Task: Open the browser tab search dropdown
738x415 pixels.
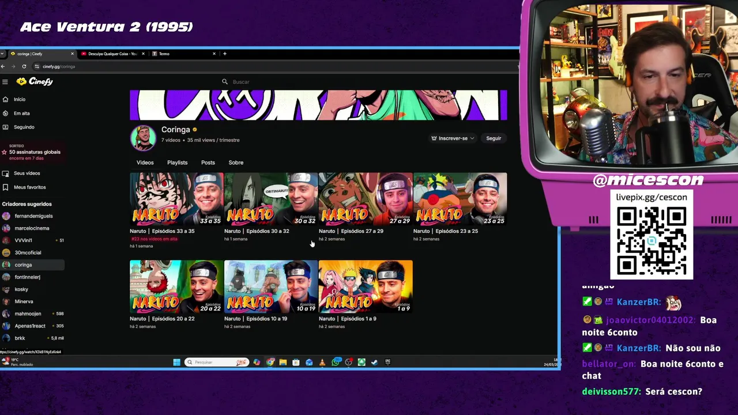Action: click(x=3, y=54)
